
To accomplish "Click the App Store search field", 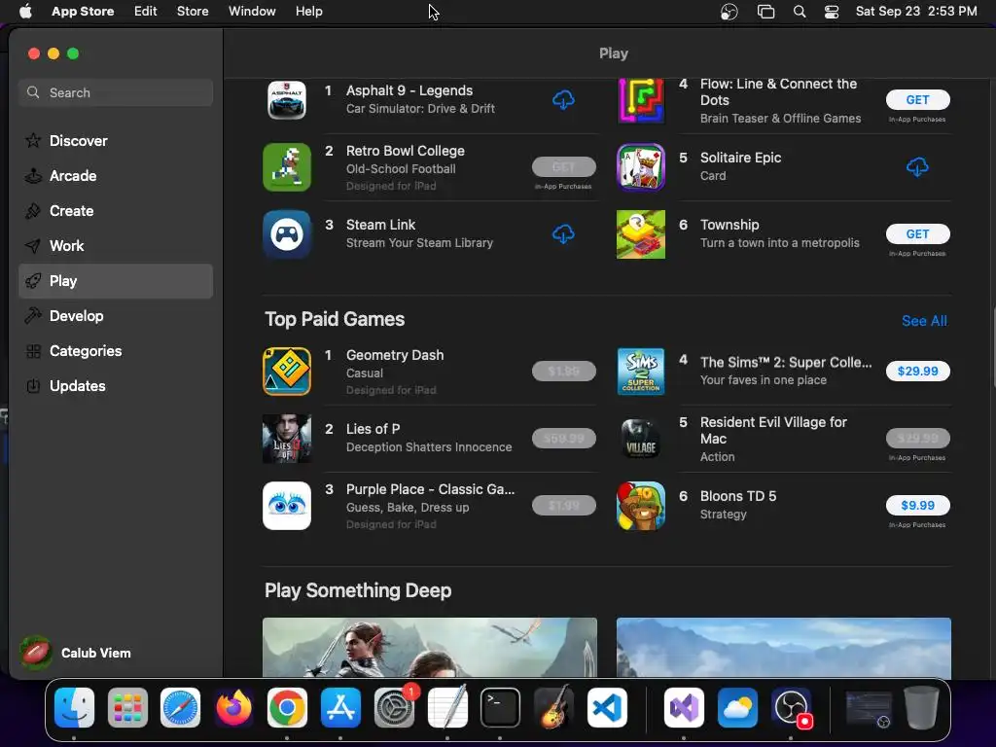I will coord(116,92).
